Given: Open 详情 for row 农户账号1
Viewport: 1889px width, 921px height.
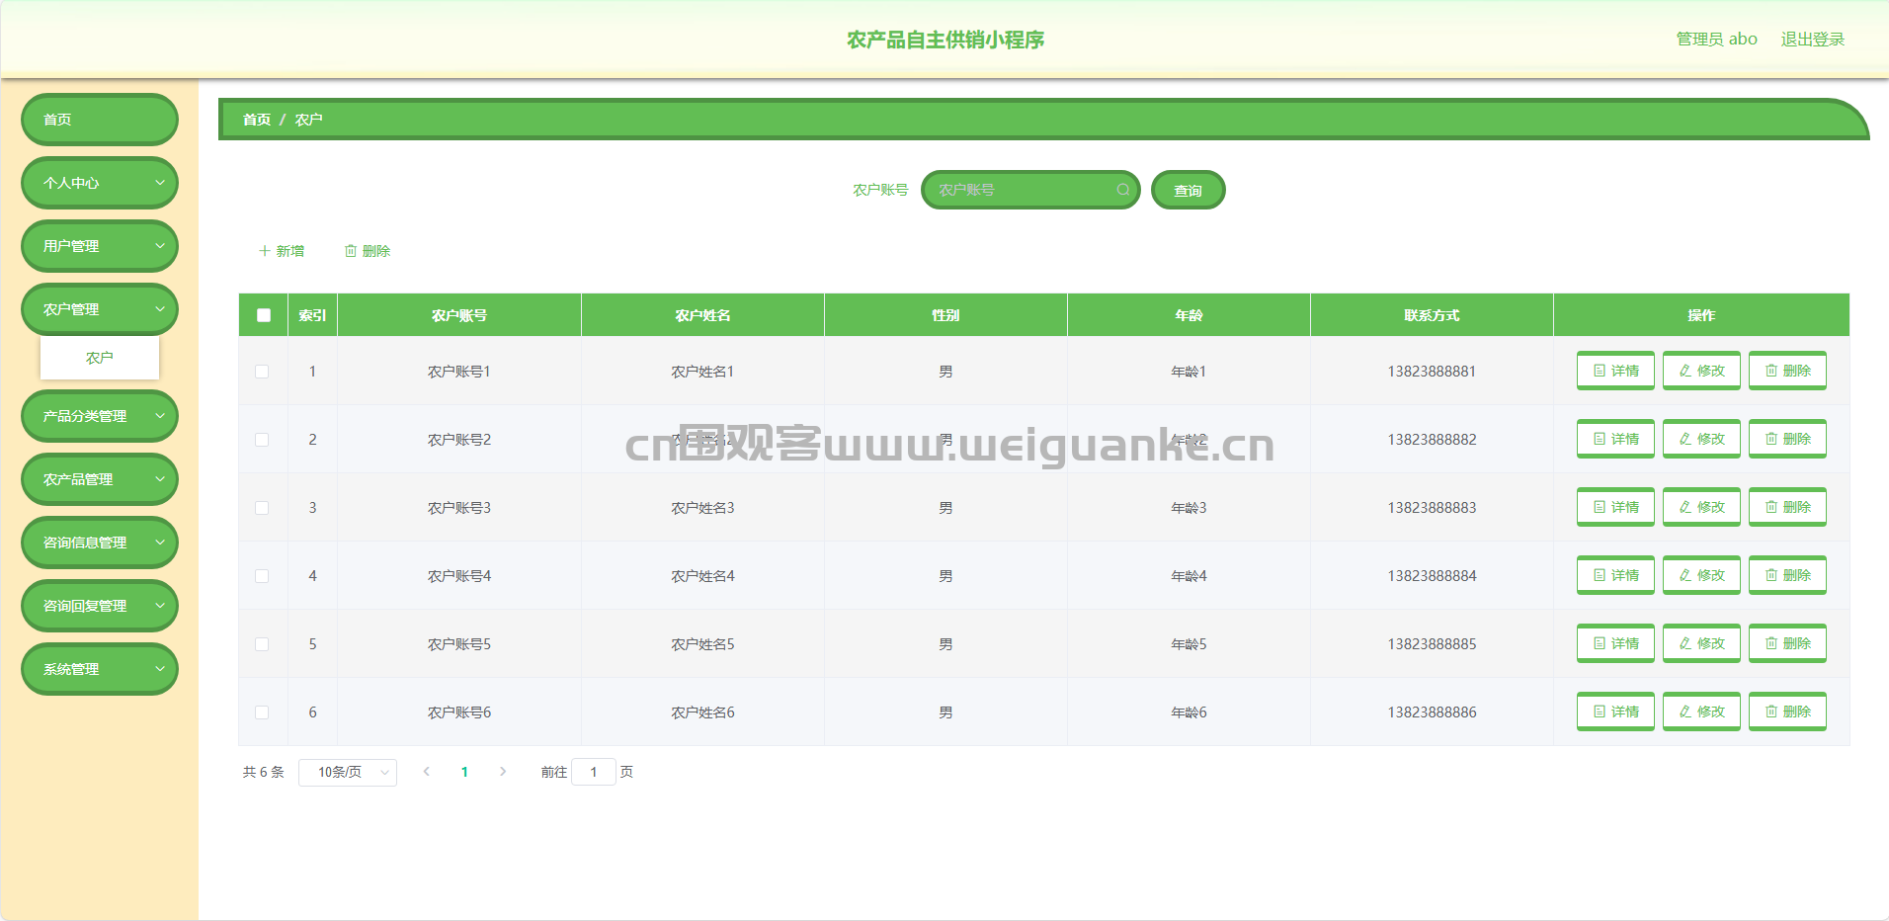Looking at the screenshot, I should tap(1615, 371).
